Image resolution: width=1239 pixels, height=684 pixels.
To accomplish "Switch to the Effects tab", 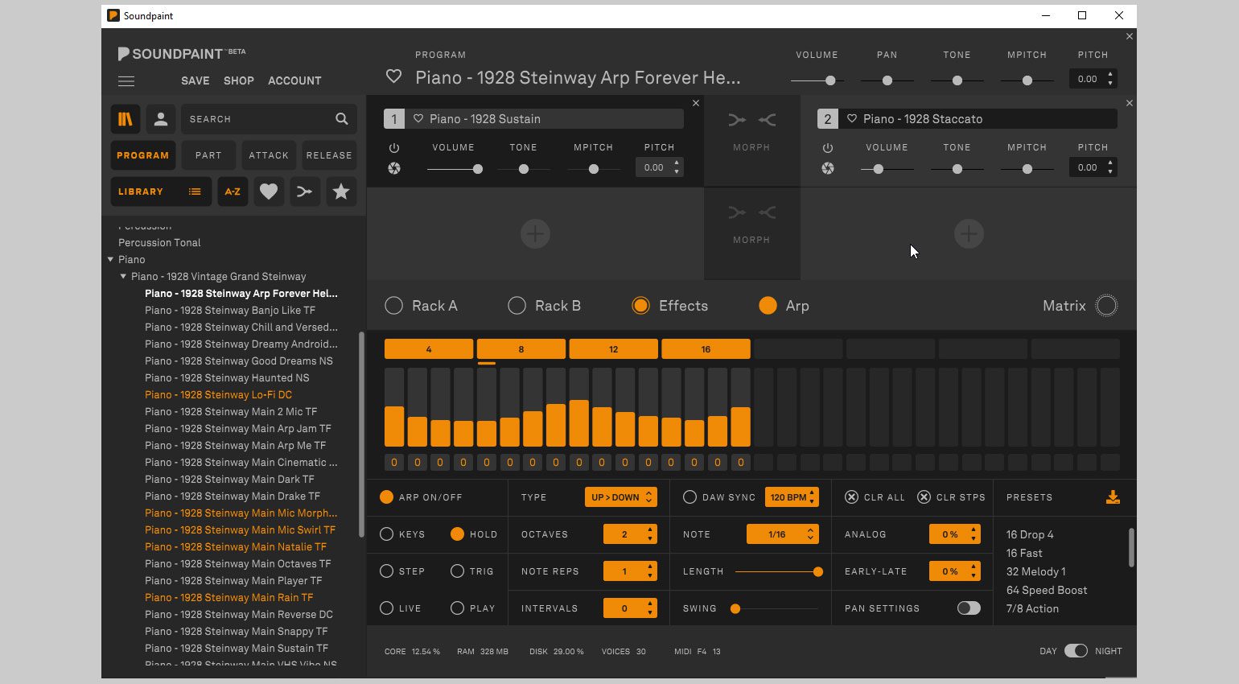I will [x=640, y=306].
